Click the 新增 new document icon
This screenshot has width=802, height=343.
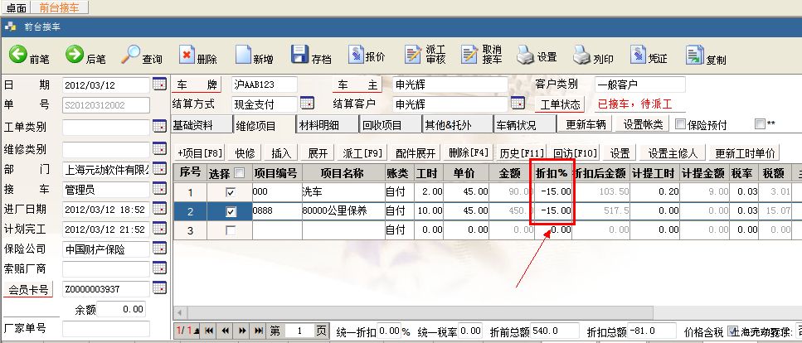(x=243, y=56)
